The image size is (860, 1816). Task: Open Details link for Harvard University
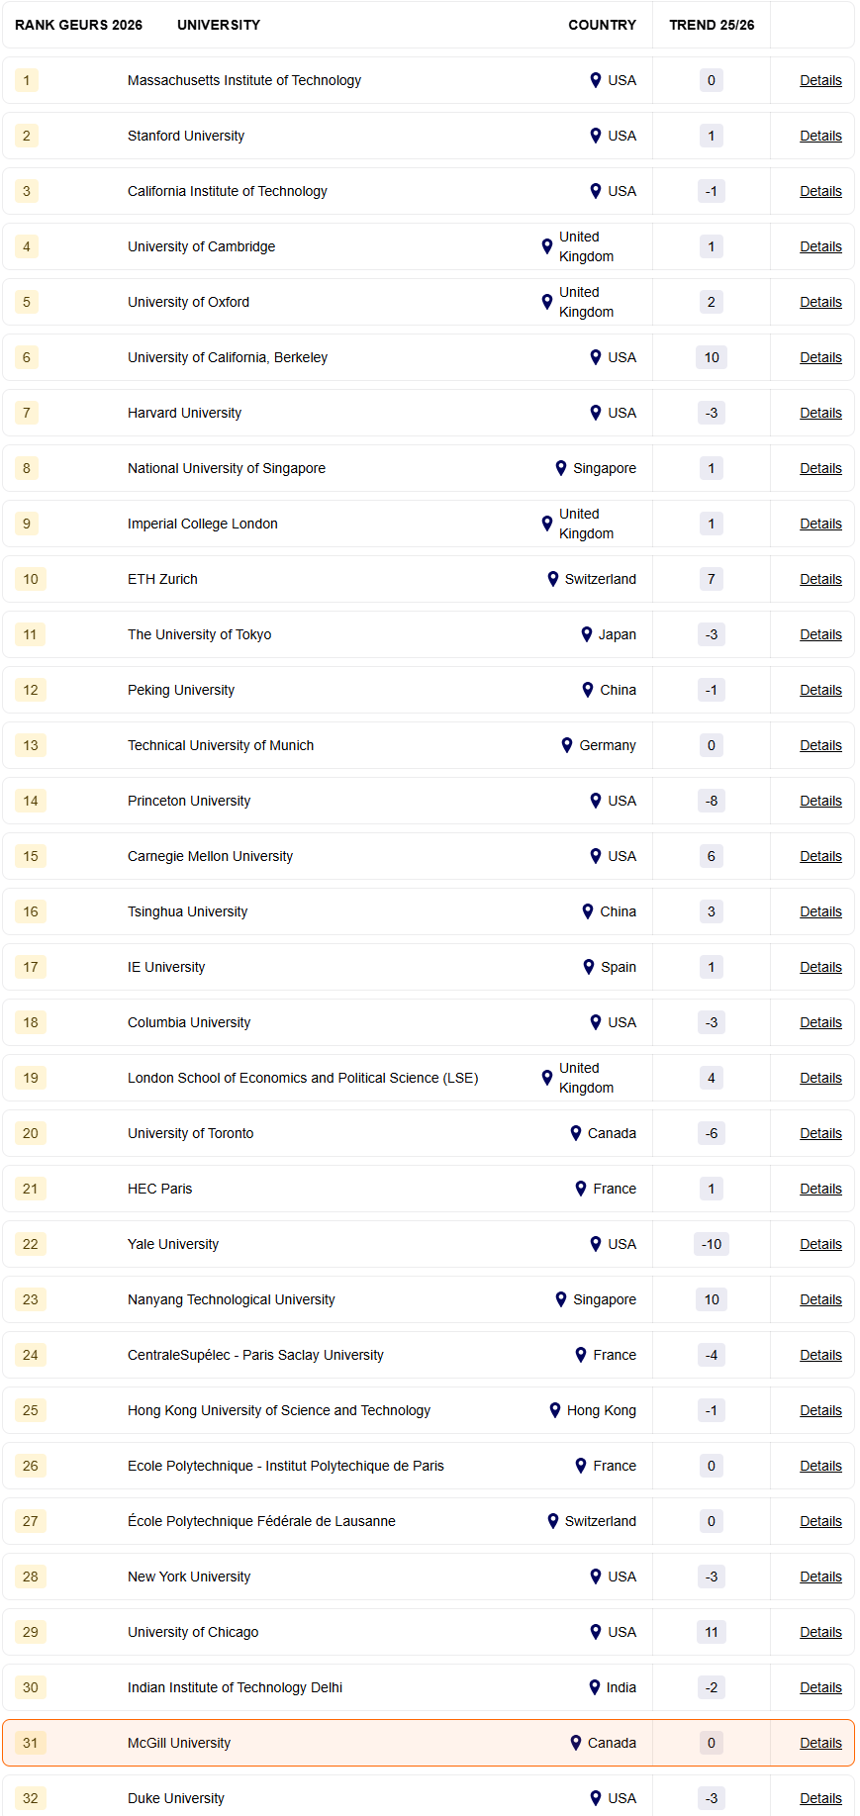(x=820, y=413)
